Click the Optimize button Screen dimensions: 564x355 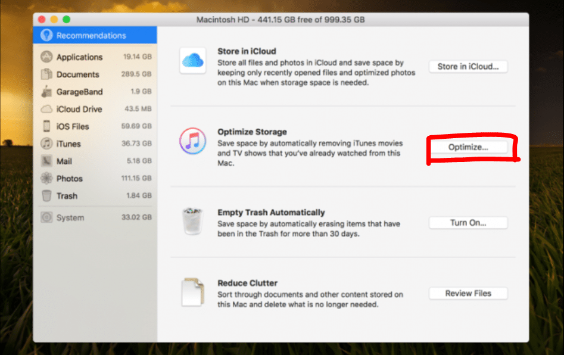[469, 146]
